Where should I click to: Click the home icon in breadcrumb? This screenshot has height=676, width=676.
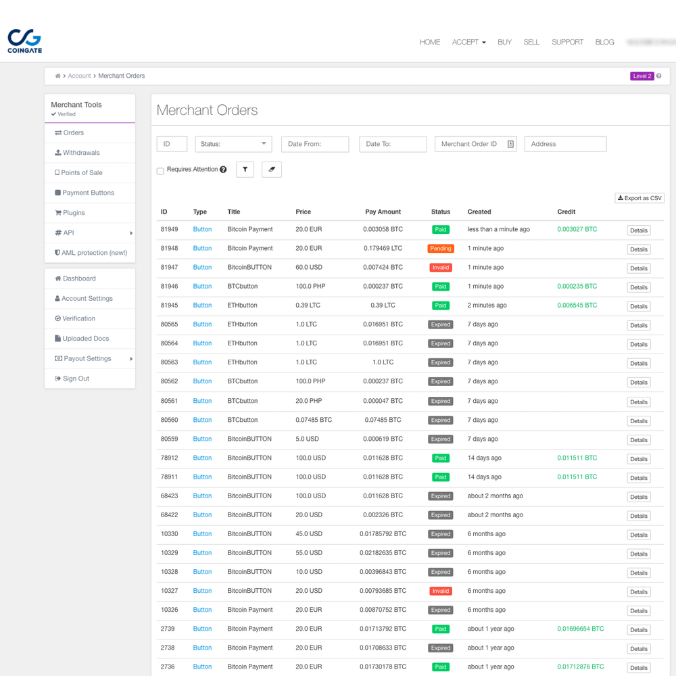(58, 76)
